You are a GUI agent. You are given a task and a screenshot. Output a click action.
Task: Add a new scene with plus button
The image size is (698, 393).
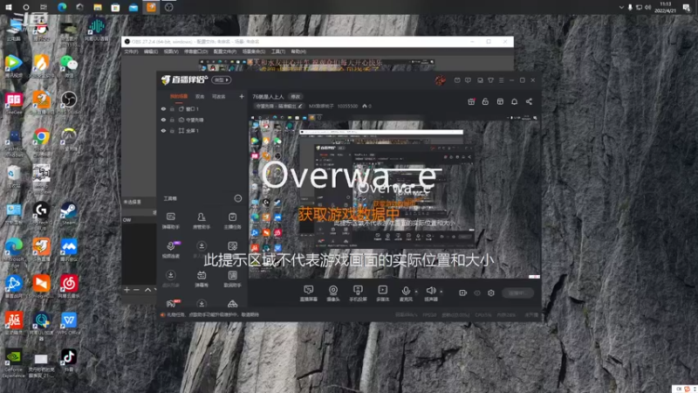coord(242,96)
